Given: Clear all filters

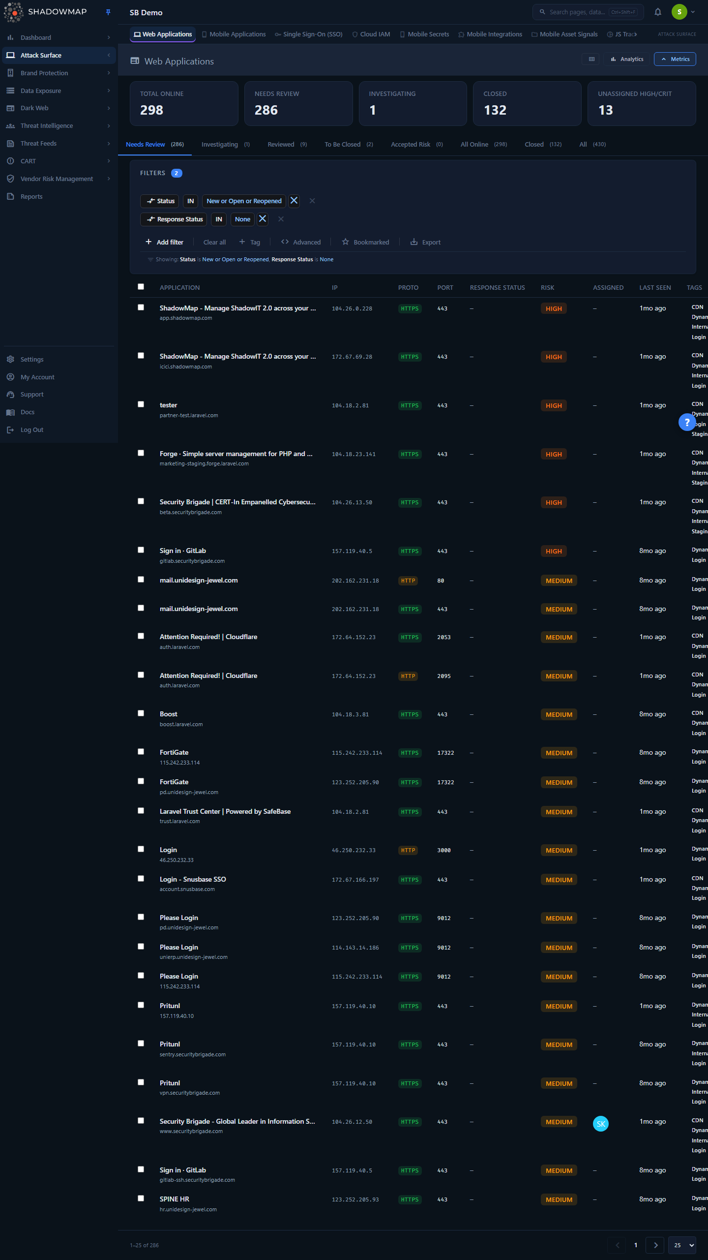Looking at the screenshot, I should [215, 242].
